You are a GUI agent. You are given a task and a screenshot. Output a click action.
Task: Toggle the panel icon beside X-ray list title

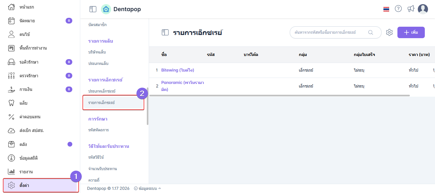[165, 32]
